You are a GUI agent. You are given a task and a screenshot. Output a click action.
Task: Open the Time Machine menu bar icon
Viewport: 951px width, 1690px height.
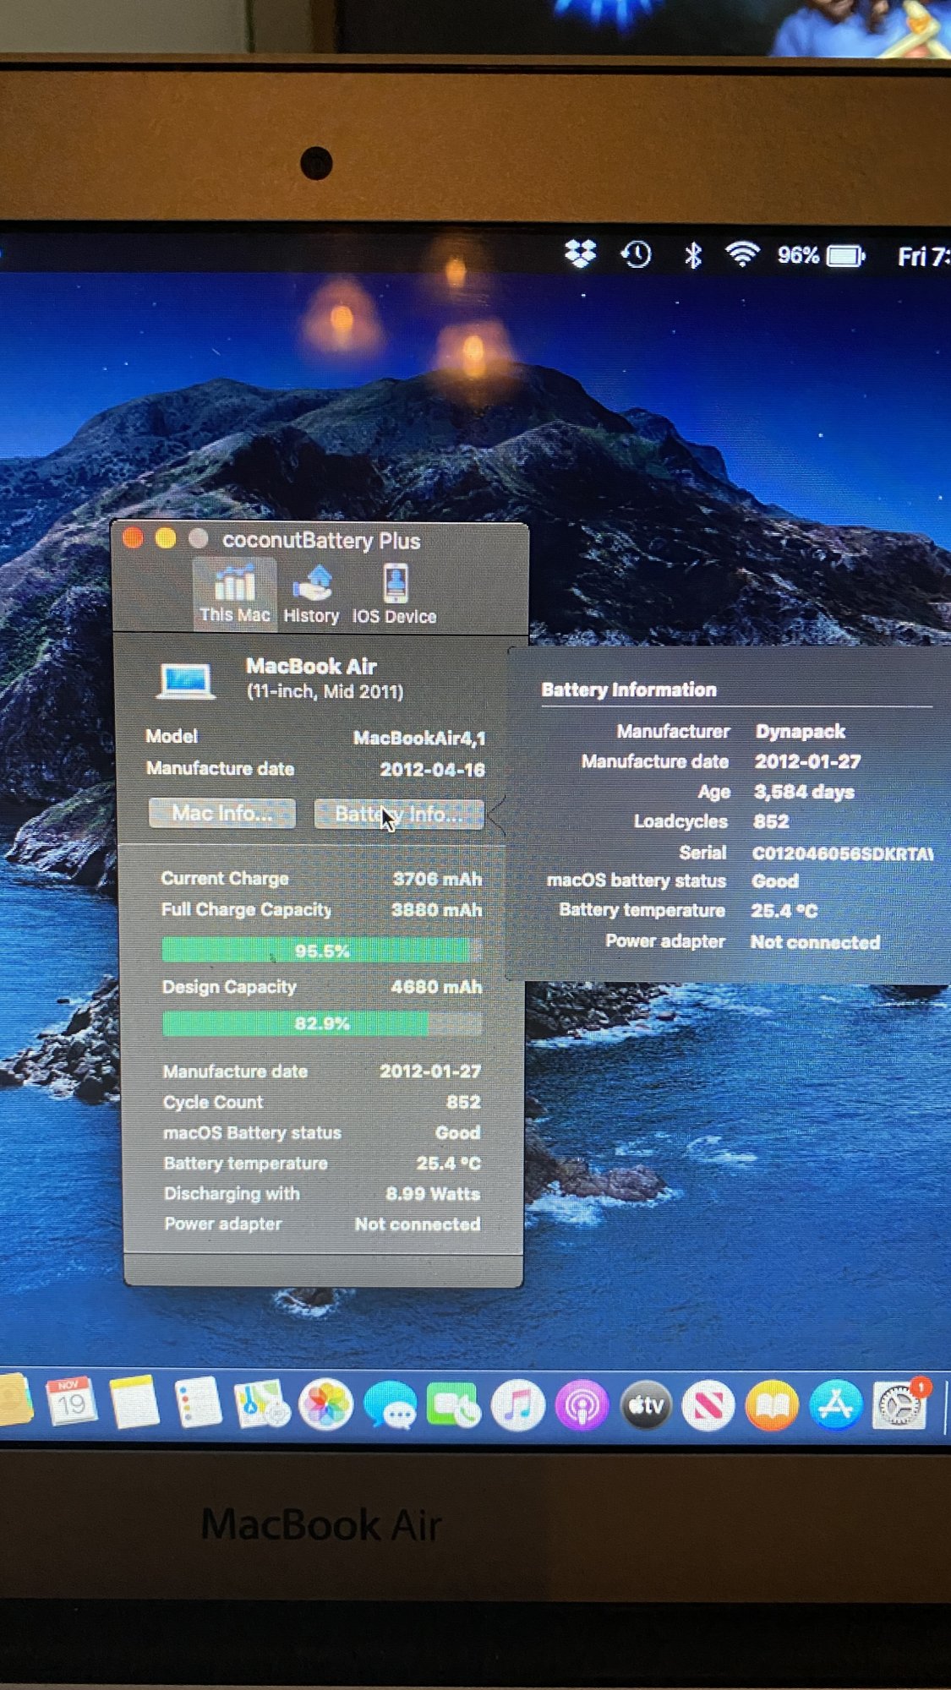(x=637, y=253)
